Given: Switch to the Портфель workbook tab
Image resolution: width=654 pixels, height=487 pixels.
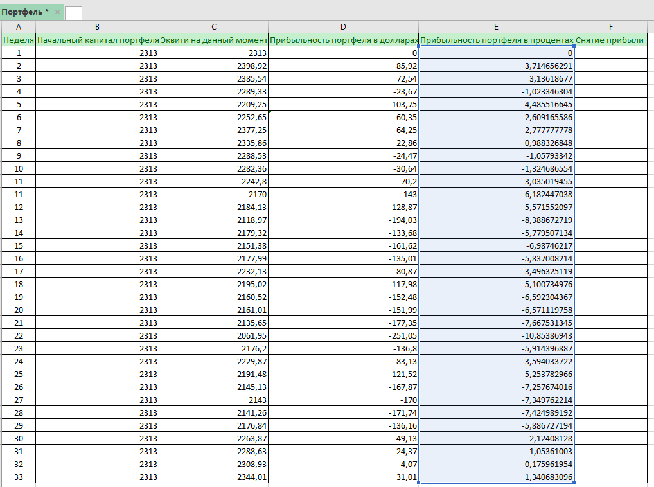Looking at the screenshot, I should [x=26, y=12].
